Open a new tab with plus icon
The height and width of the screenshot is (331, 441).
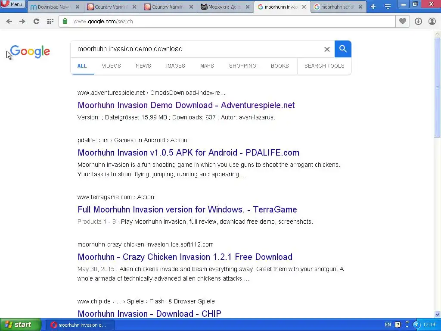[x=373, y=7]
